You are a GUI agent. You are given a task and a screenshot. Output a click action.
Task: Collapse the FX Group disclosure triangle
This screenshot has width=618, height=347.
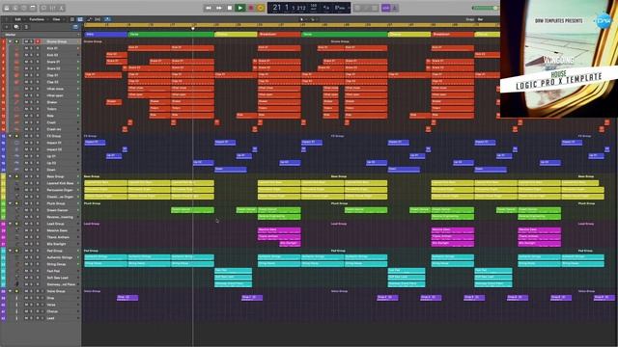pos(10,136)
